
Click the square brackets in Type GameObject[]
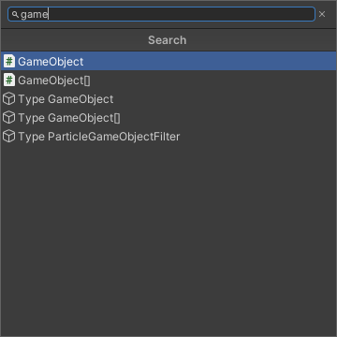pyautogui.click(x=117, y=118)
